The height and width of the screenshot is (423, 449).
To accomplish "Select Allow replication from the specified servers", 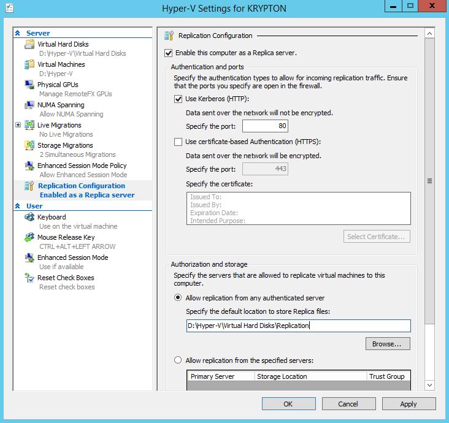I will (178, 360).
